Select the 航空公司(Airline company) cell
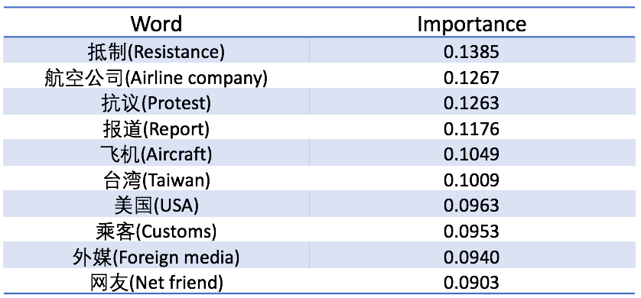Screen dimensions: 641x298 click(x=156, y=78)
